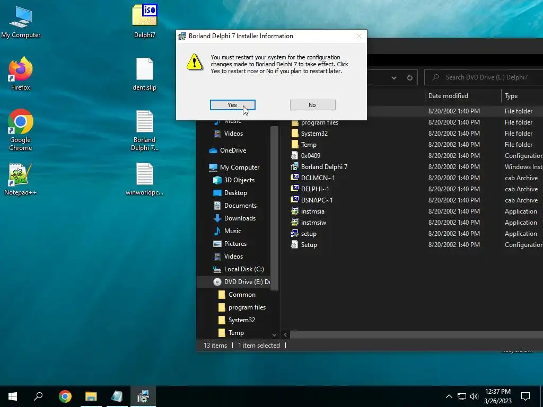
Task: Select dent.slip file on desktop
Action: (144, 74)
